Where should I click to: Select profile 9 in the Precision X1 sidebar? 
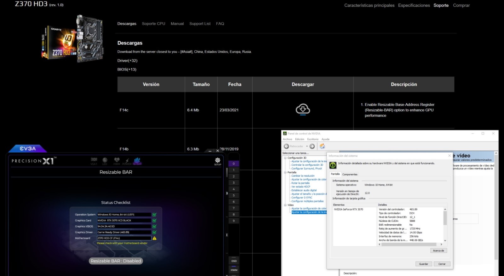click(x=233, y=221)
